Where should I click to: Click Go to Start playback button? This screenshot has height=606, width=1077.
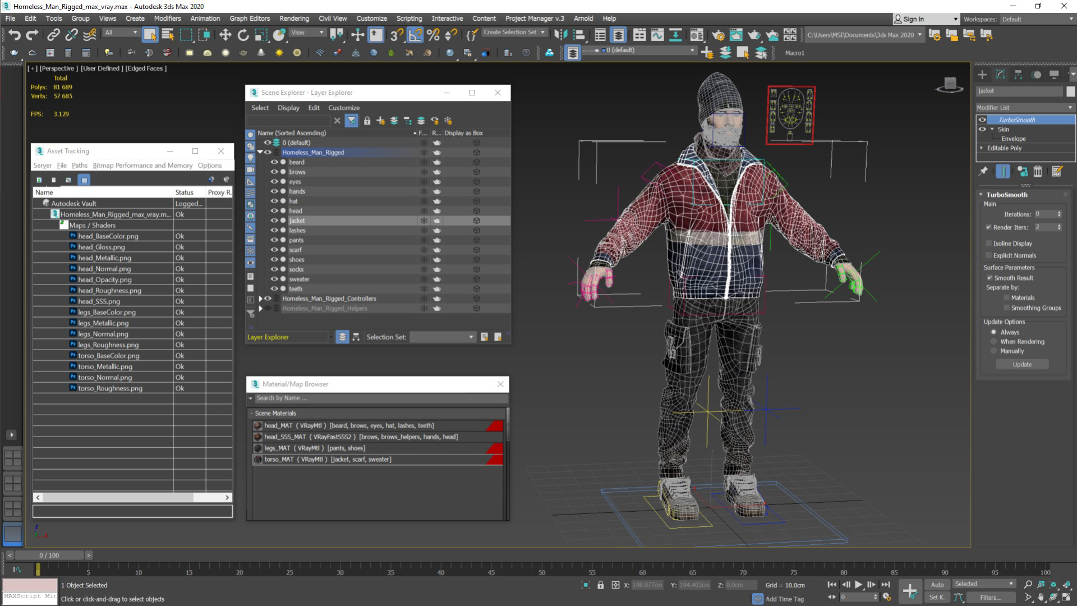[x=832, y=585]
